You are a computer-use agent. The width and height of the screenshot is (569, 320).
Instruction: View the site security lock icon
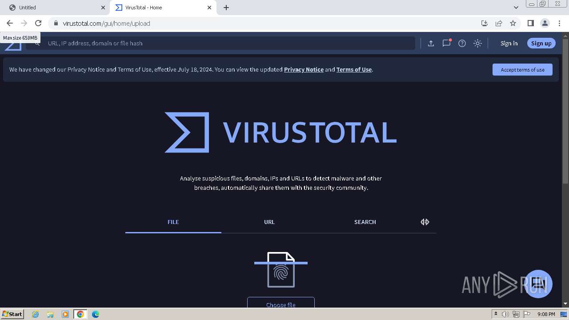[56, 23]
